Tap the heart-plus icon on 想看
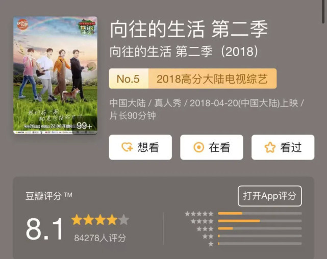Image resolution: width=327 pixels, height=259 pixels. [x=127, y=147]
